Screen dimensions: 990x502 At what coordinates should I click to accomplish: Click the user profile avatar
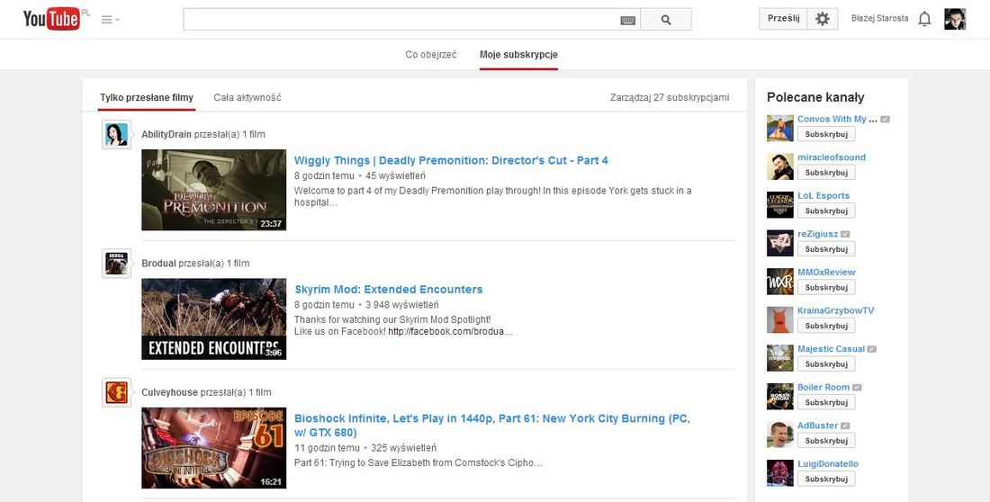coord(955,19)
